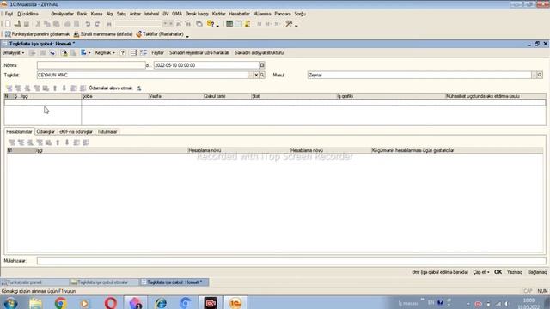Add a row in employees table toolbar
Image resolution: width=550 pixels, height=309 pixels.
[x=9, y=88]
